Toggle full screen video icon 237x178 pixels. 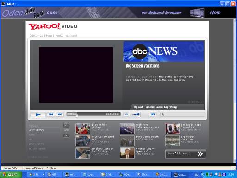tap(153, 114)
